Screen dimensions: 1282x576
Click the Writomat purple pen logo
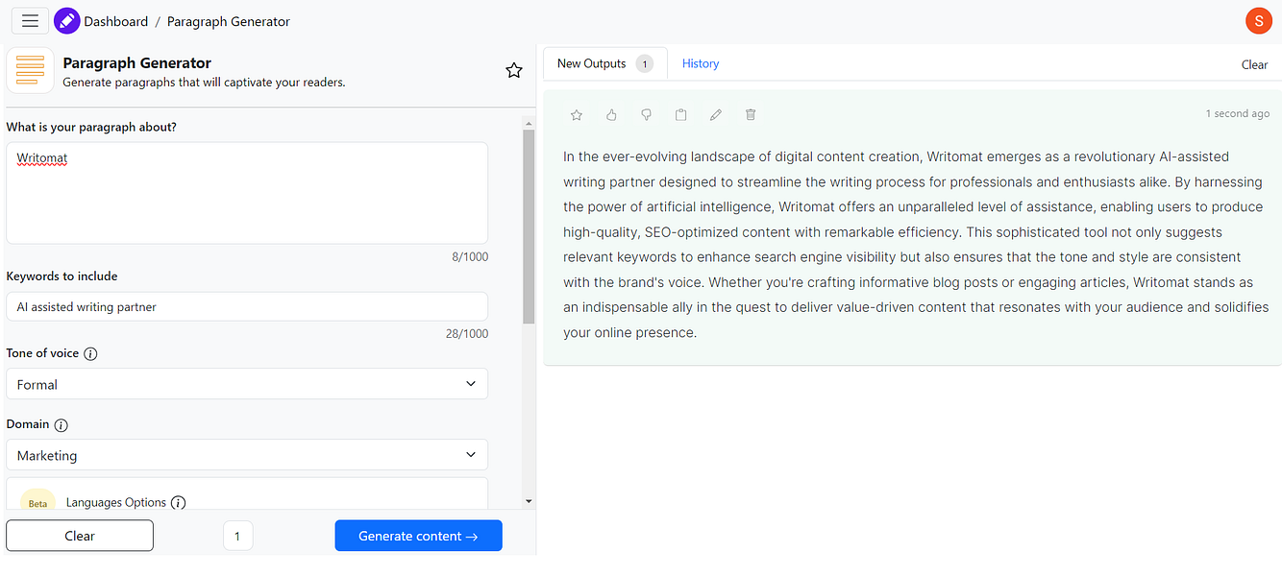coord(67,20)
